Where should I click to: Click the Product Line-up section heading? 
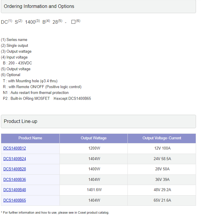click(x=21, y=121)
